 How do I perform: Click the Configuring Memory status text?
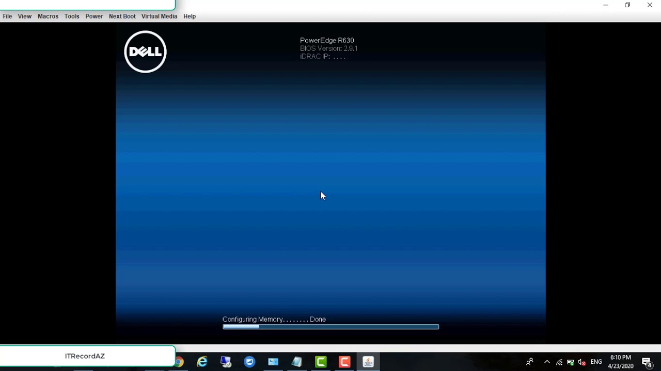(x=274, y=319)
